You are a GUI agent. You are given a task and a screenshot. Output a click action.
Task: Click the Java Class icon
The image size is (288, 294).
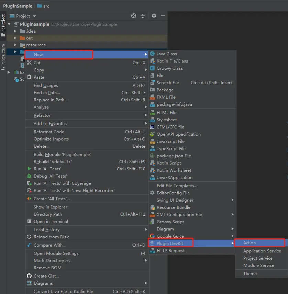152,54
